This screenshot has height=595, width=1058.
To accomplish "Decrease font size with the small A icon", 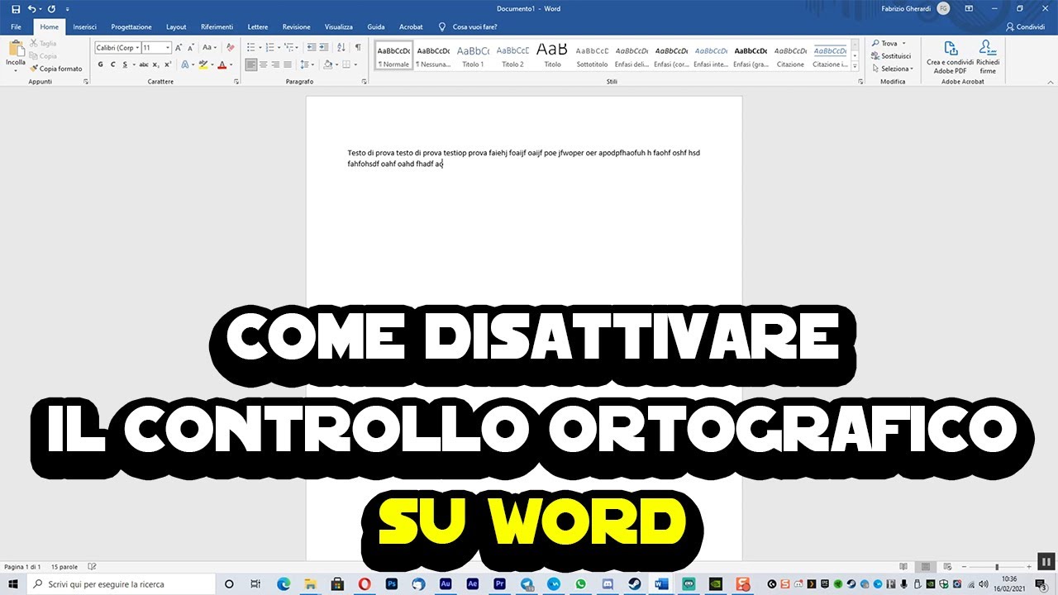I will [190, 48].
